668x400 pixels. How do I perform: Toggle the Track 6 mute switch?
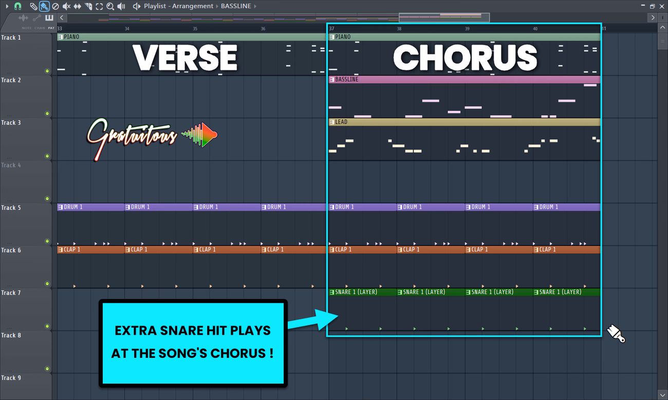pos(47,283)
